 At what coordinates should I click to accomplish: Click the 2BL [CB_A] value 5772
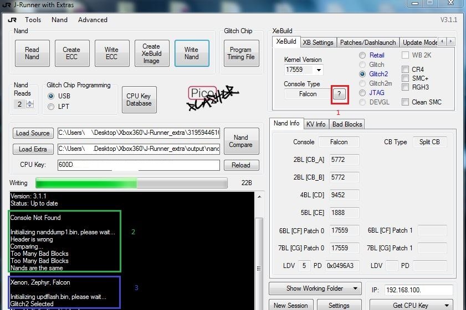(344, 160)
